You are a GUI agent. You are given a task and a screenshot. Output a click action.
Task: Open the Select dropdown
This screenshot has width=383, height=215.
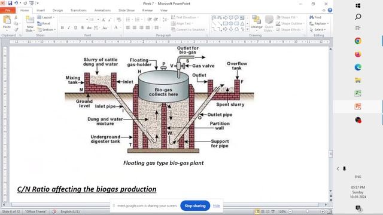pos(318,30)
